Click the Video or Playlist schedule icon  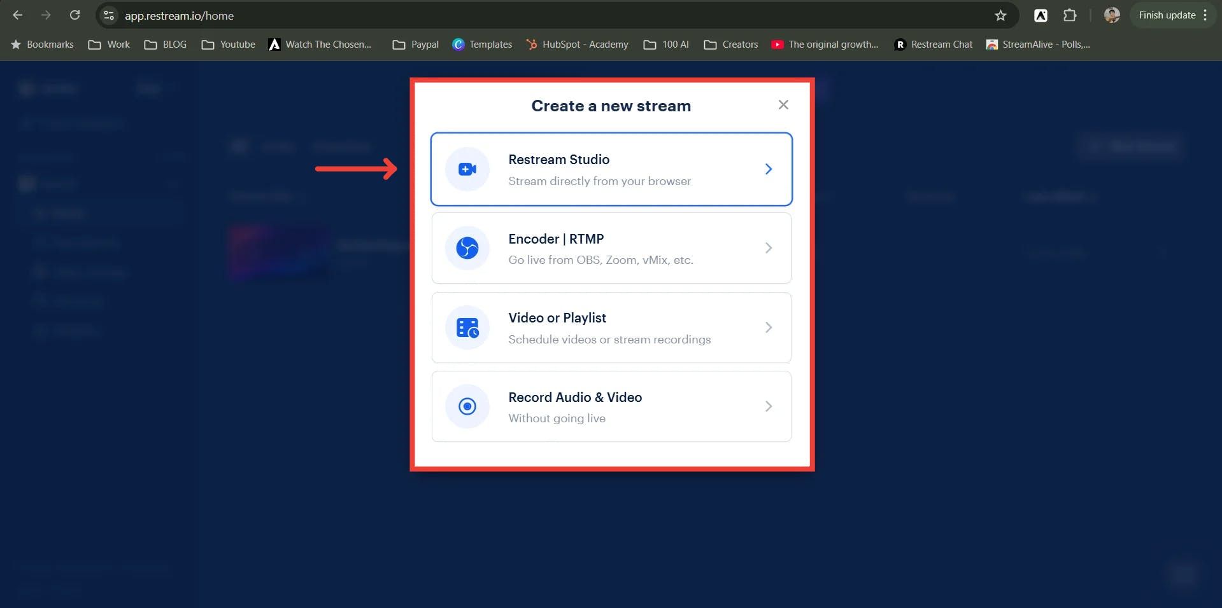[x=467, y=328]
